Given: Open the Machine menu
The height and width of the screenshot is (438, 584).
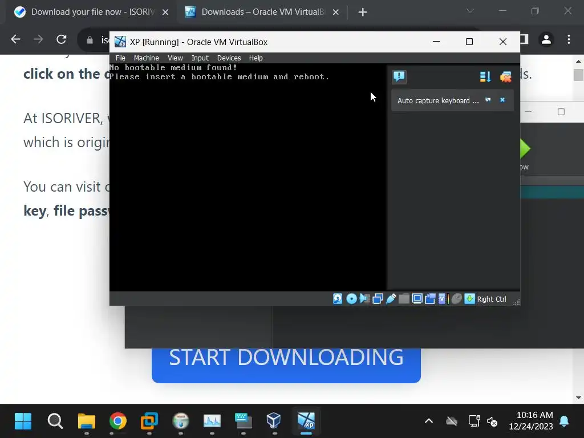Looking at the screenshot, I should point(147,58).
